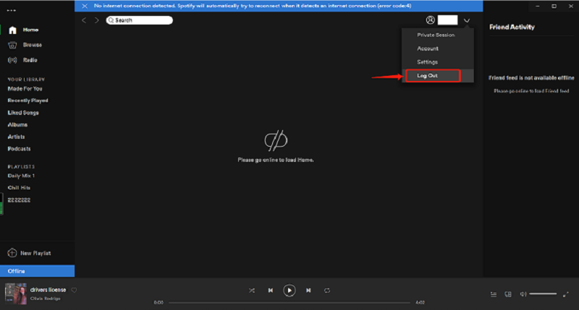Open Radio in the sidebar
The height and width of the screenshot is (310, 579).
tap(30, 60)
